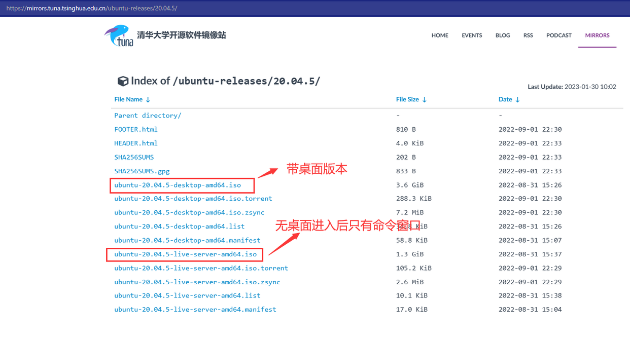630x339 pixels.
Task: Click the browser address bar URL
Action: pyautogui.click(x=92, y=9)
